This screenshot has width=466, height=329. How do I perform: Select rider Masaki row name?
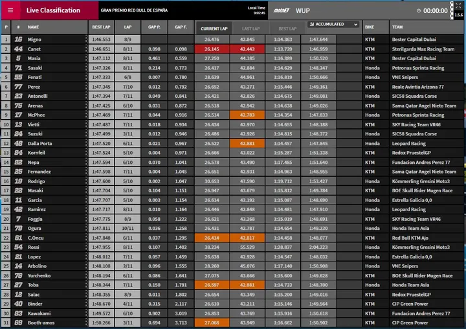click(x=36, y=190)
